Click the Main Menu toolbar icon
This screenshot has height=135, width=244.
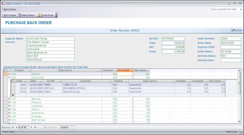19,15
